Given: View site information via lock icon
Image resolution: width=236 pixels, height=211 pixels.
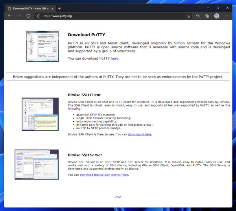Looking at the screenshot, I should (x=39, y=16).
